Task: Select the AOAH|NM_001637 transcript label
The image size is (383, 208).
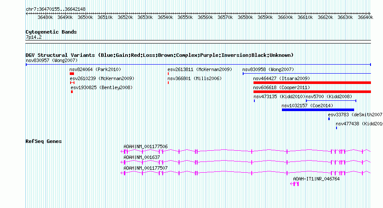Action: [x=142, y=158]
